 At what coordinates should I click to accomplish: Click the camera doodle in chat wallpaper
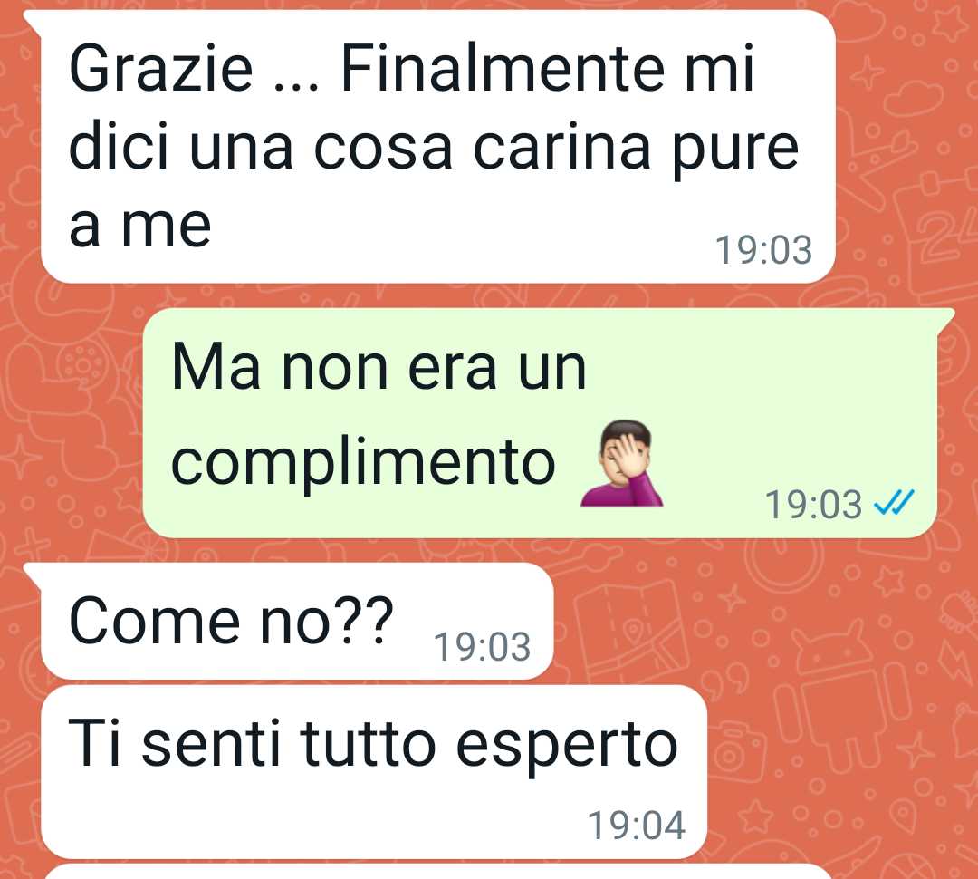click(x=738, y=752)
